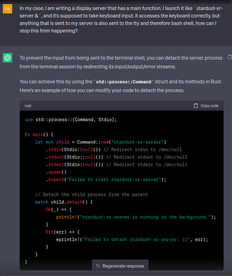Screen dimensions: 232x276
Task: Click the Copy code button
Action: click(x=206, y=106)
